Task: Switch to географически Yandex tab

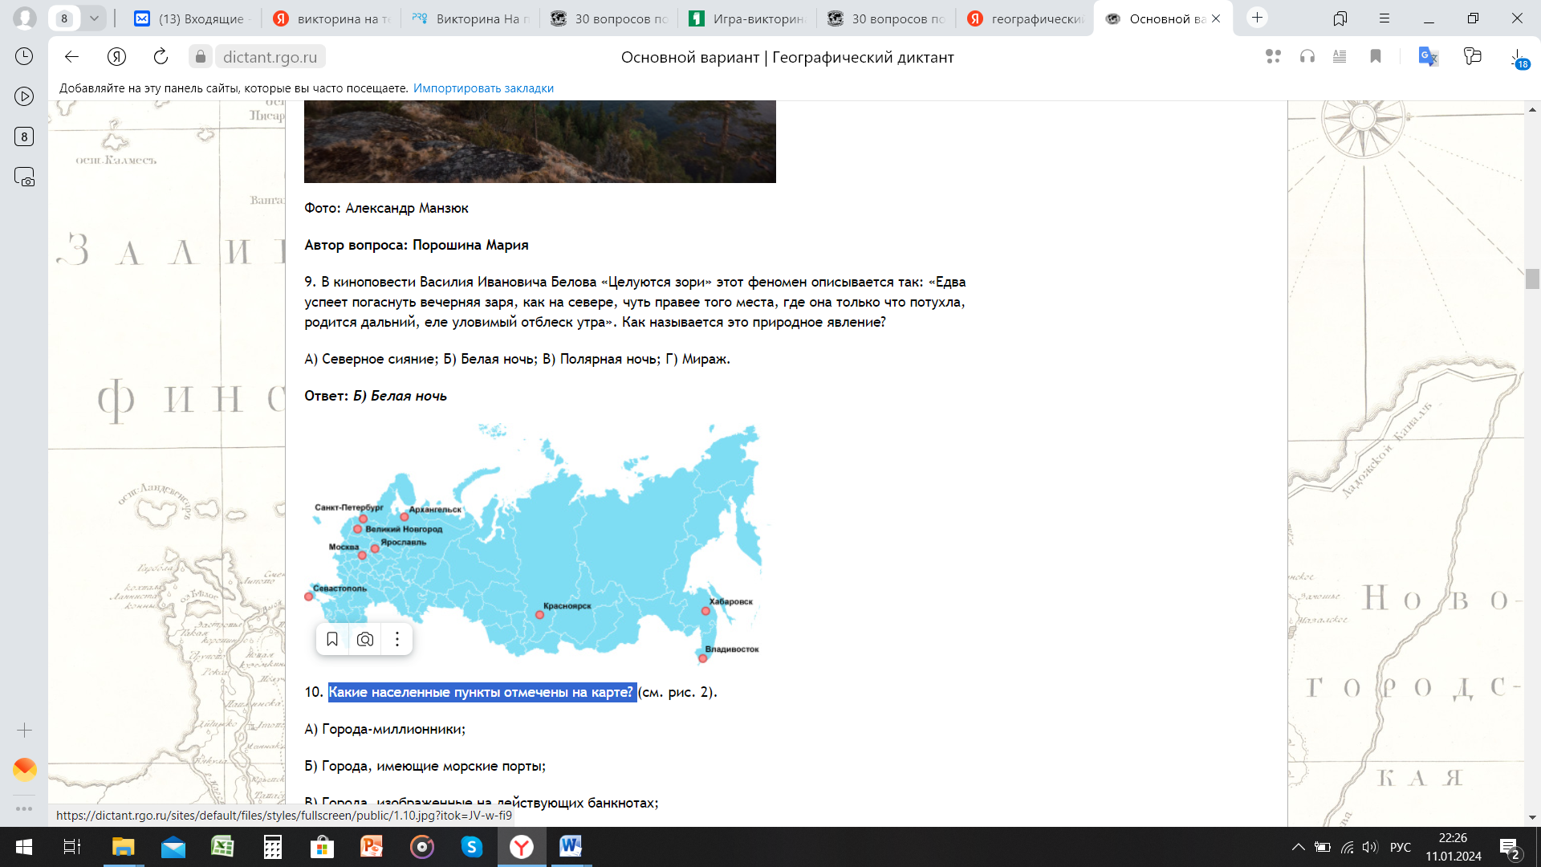Action: coord(1025,18)
